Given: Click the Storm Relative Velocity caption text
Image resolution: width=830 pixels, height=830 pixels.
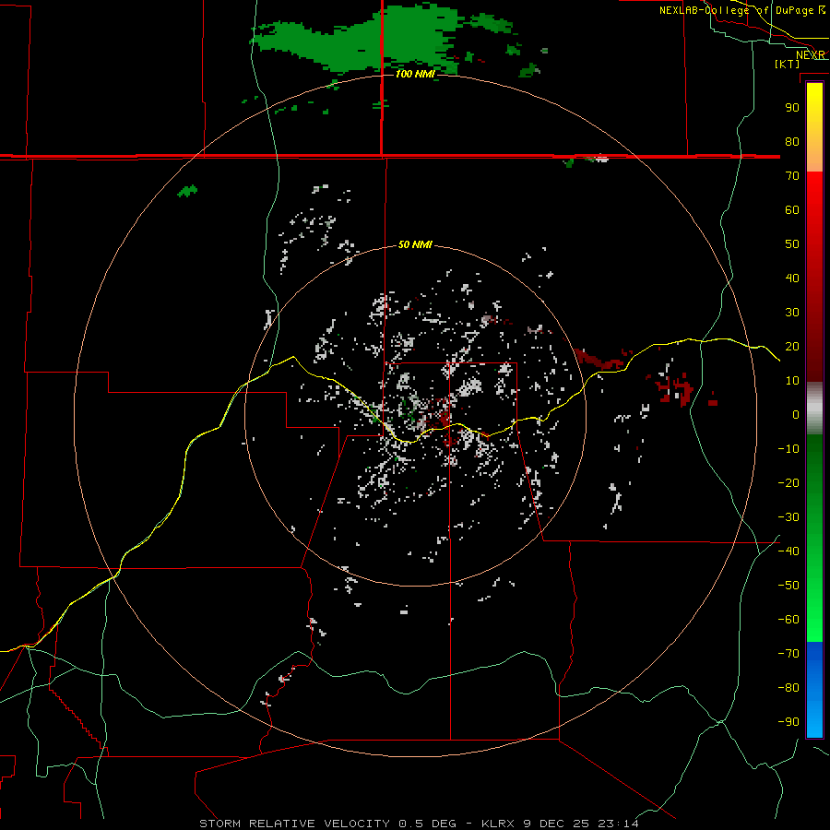Looking at the screenshot, I should (x=419, y=824).
